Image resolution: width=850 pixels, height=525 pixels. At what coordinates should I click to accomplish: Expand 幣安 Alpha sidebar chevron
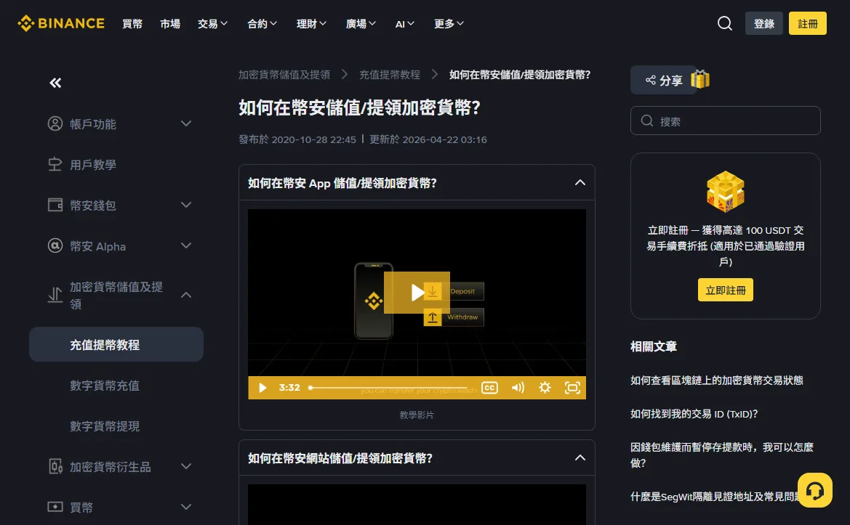point(186,245)
